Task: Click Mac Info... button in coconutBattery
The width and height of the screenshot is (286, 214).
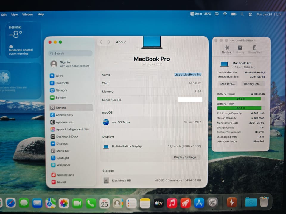Action: click(227, 84)
